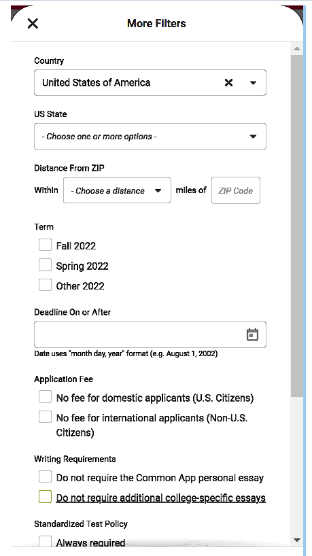Close the More Filters panel
This screenshot has height=556, width=312.
(33, 23)
